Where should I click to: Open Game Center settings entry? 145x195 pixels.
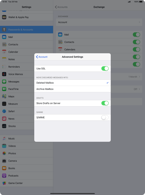(x=27, y=183)
